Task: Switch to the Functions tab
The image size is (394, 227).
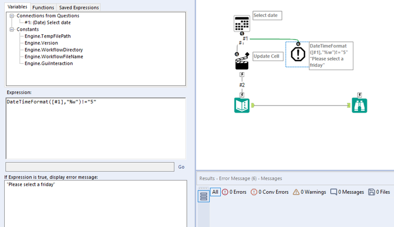Action: pyautogui.click(x=43, y=7)
